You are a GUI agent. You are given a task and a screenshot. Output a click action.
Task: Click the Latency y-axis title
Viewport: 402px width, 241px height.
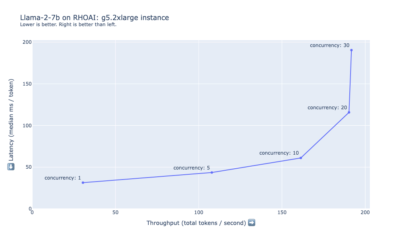[11, 120]
